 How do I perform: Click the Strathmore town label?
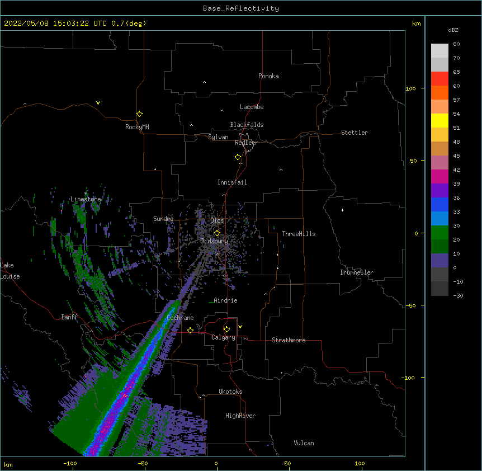pyautogui.click(x=289, y=340)
